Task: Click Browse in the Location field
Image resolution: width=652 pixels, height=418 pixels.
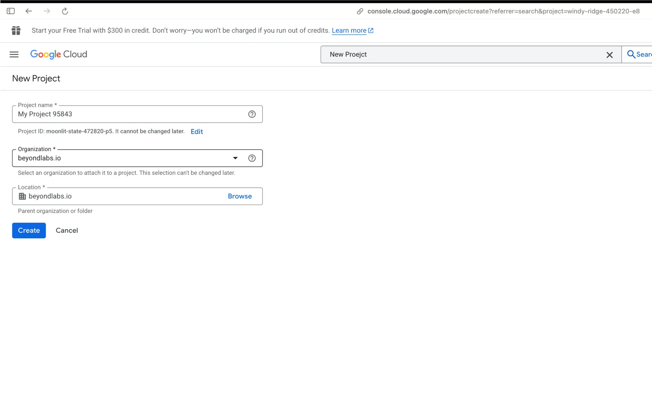Action: click(x=240, y=196)
